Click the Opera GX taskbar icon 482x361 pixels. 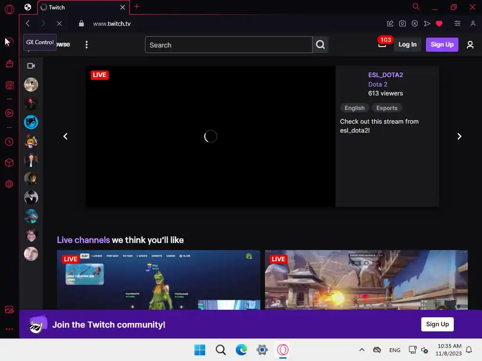283,350
